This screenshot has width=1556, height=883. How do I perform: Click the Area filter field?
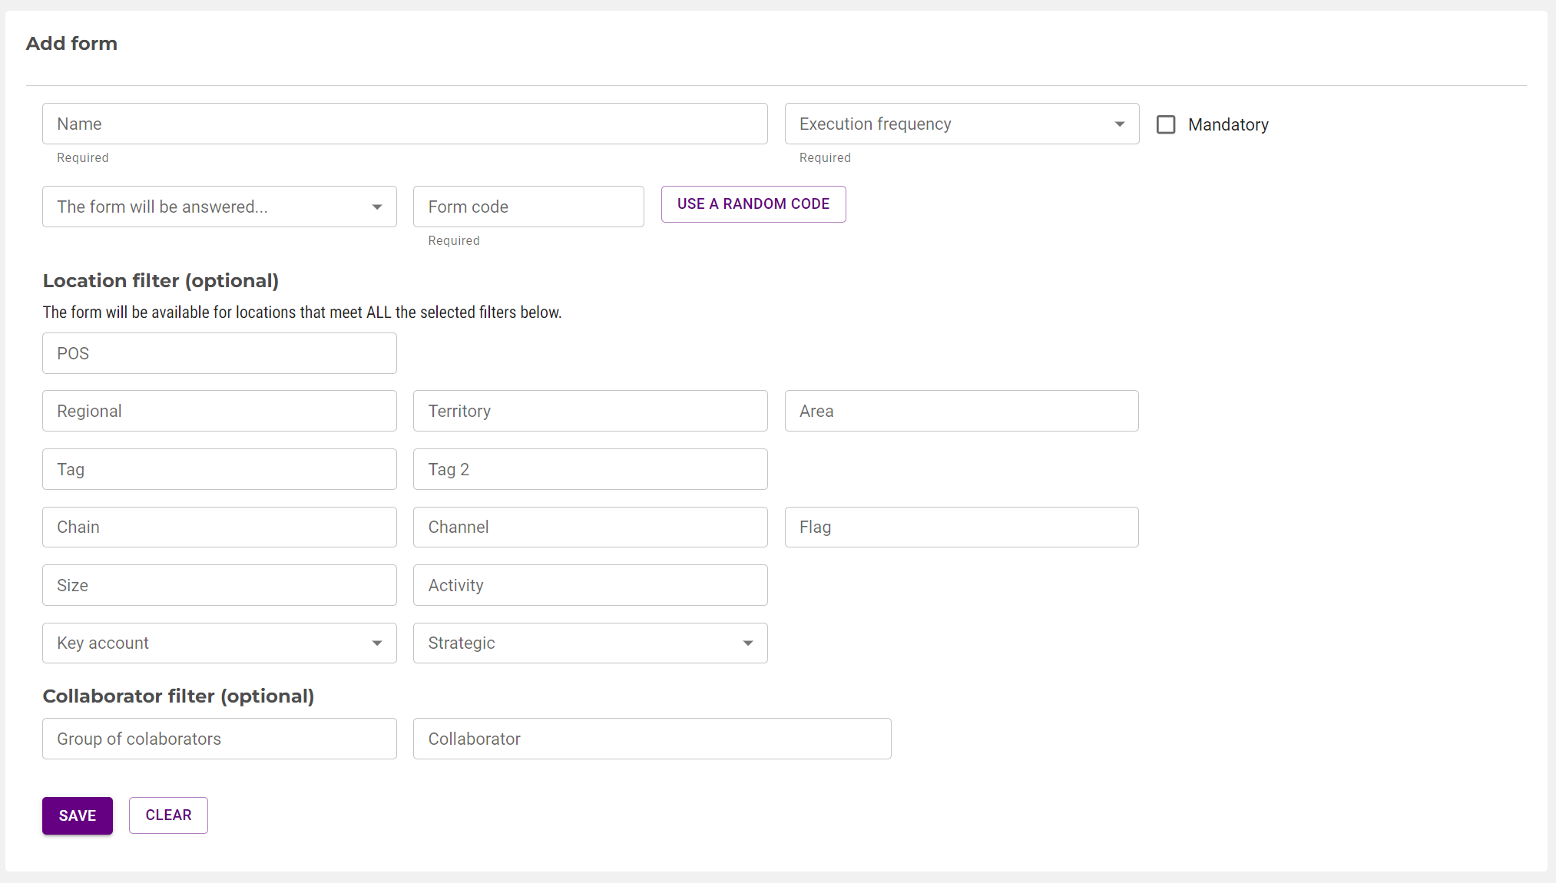[961, 412]
